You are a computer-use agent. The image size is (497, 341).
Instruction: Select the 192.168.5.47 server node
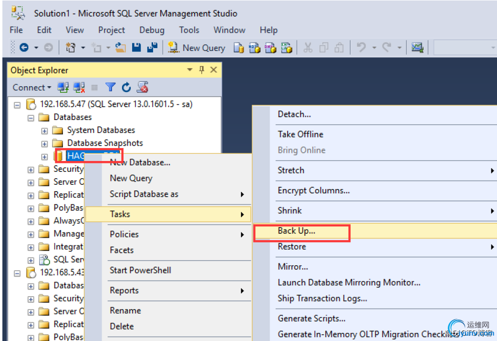coord(116,104)
